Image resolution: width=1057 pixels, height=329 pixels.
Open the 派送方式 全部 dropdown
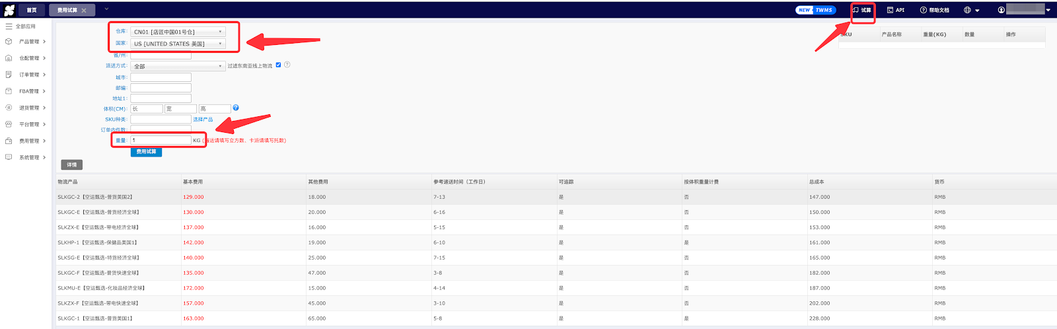click(x=178, y=66)
